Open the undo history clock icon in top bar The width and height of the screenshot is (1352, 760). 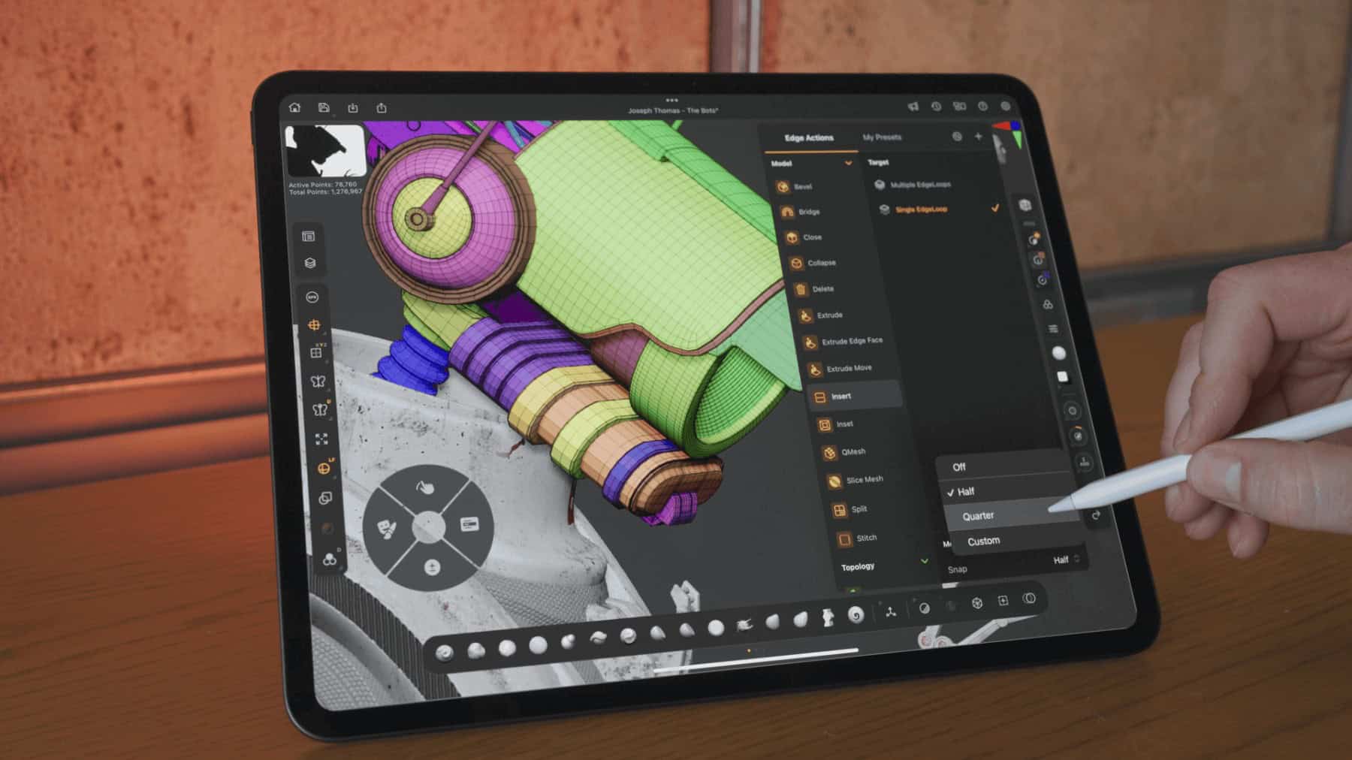[x=936, y=107]
